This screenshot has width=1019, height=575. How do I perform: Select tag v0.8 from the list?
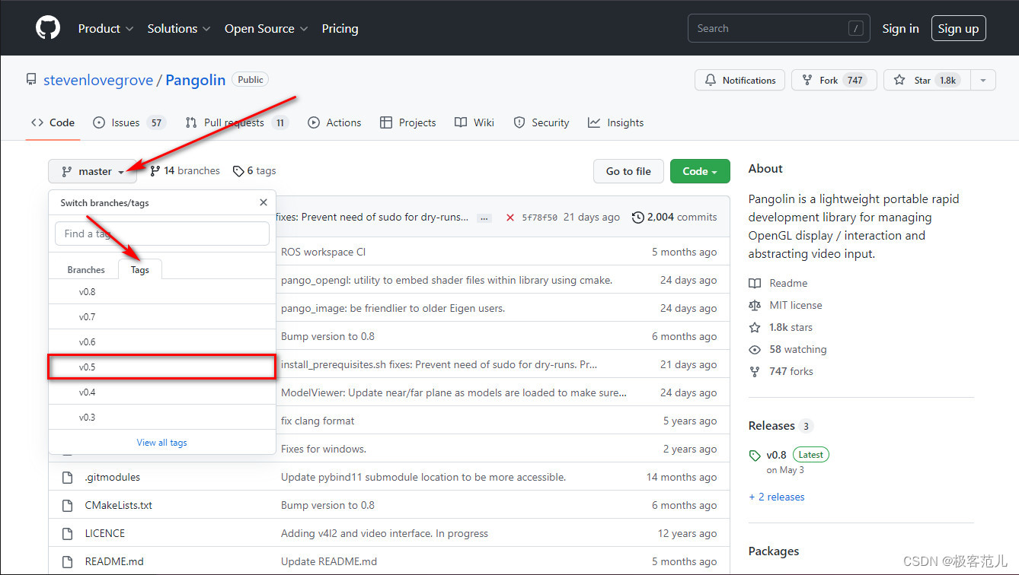tap(162, 291)
